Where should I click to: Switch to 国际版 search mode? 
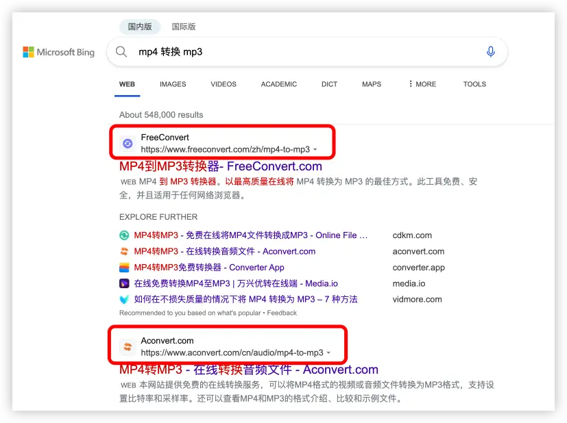pyautogui.click(x=184, y=27)
